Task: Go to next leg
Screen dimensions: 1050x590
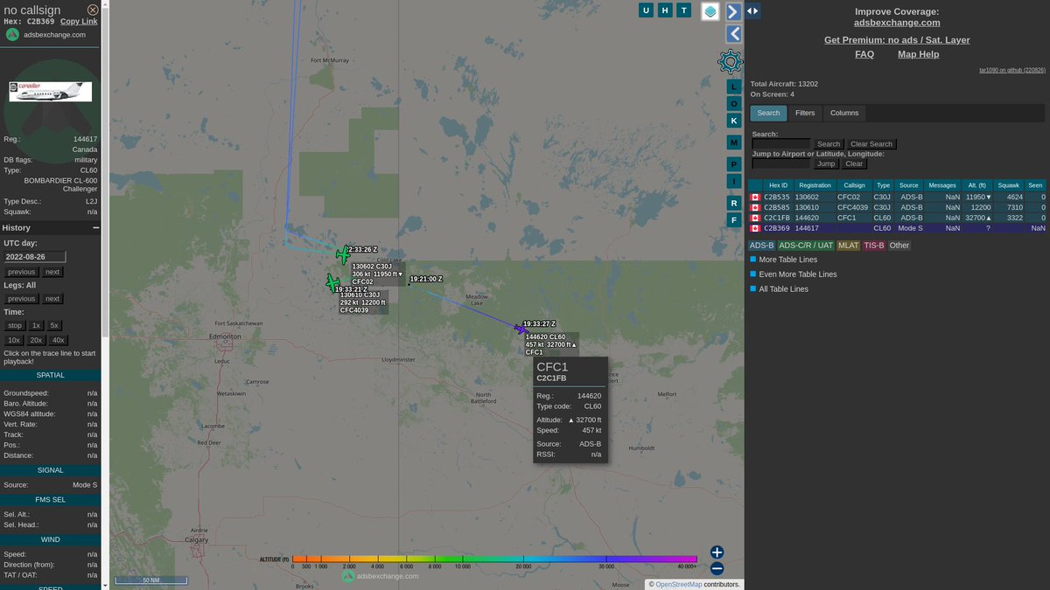Action: tap(52, 299)
